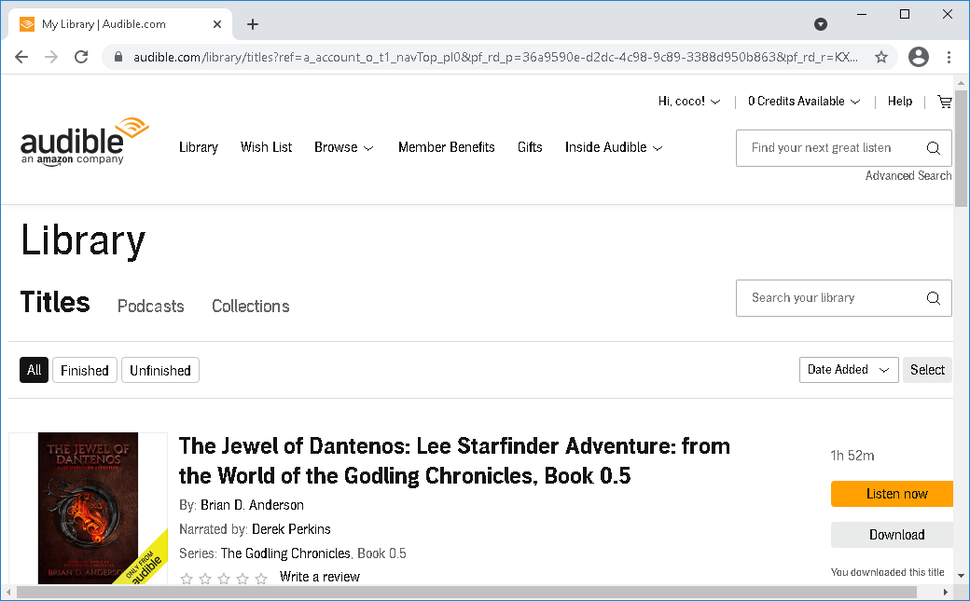Open Library in the navigation bar
970x601 pixels.
[x=199, y=147]
